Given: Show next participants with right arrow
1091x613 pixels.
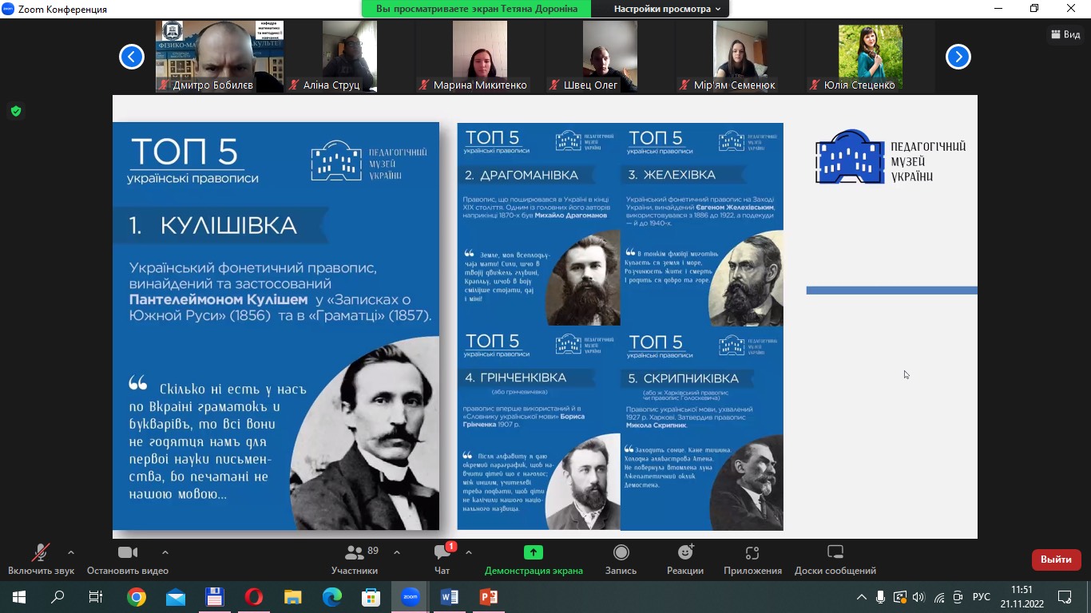Looking at the screenshot, I should click(958, 57).
